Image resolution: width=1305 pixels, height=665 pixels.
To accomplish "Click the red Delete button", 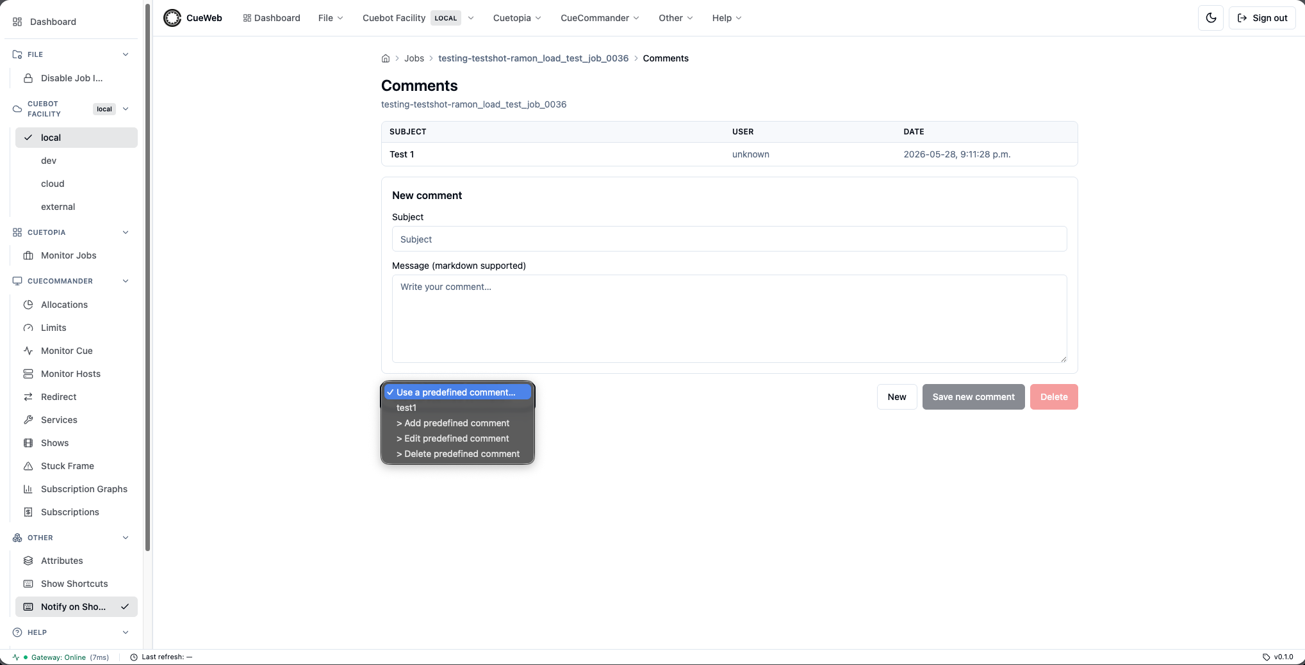I will [1054, 397].
